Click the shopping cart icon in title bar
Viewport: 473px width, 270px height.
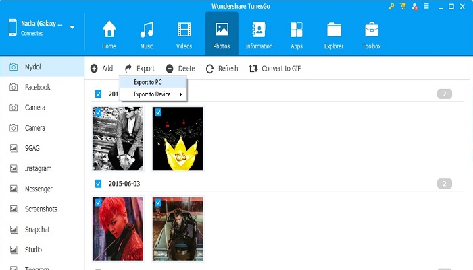click(x=402, y=6)
